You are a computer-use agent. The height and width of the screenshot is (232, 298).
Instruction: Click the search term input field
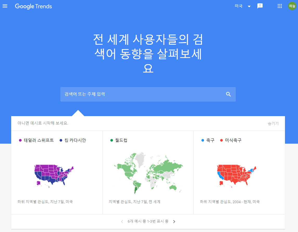click(x=130, y=94)
